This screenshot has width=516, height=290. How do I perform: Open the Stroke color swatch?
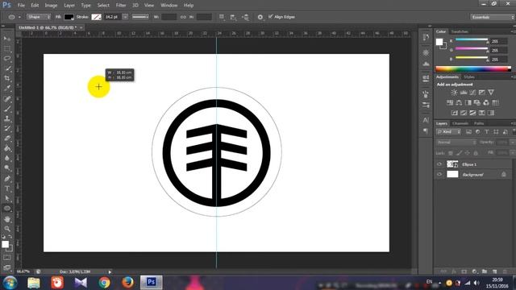pos(96,17)
